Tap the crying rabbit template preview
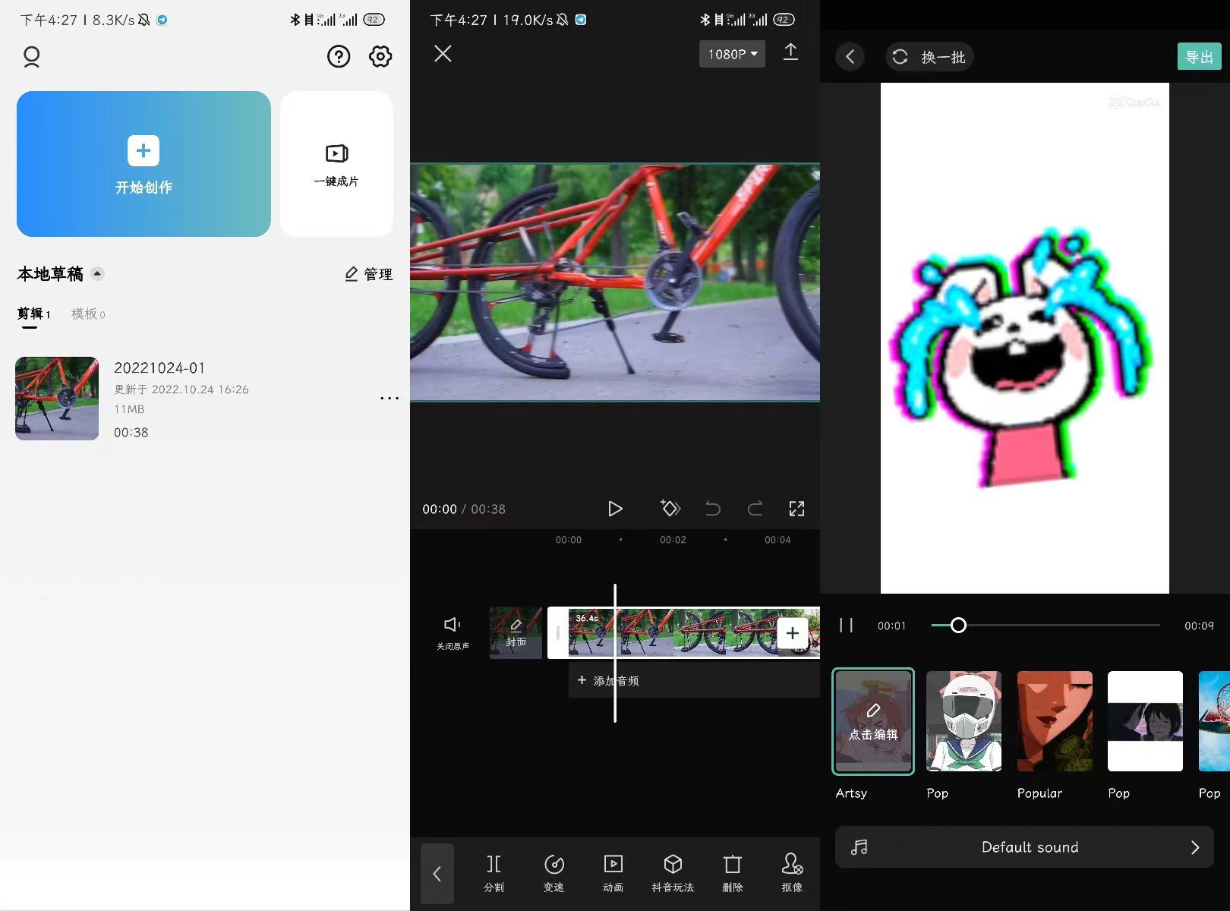Viewport: 1230px width, 911px height. [1025, 338]
